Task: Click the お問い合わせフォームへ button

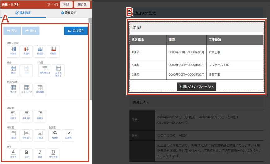Action: pos(196,87)
